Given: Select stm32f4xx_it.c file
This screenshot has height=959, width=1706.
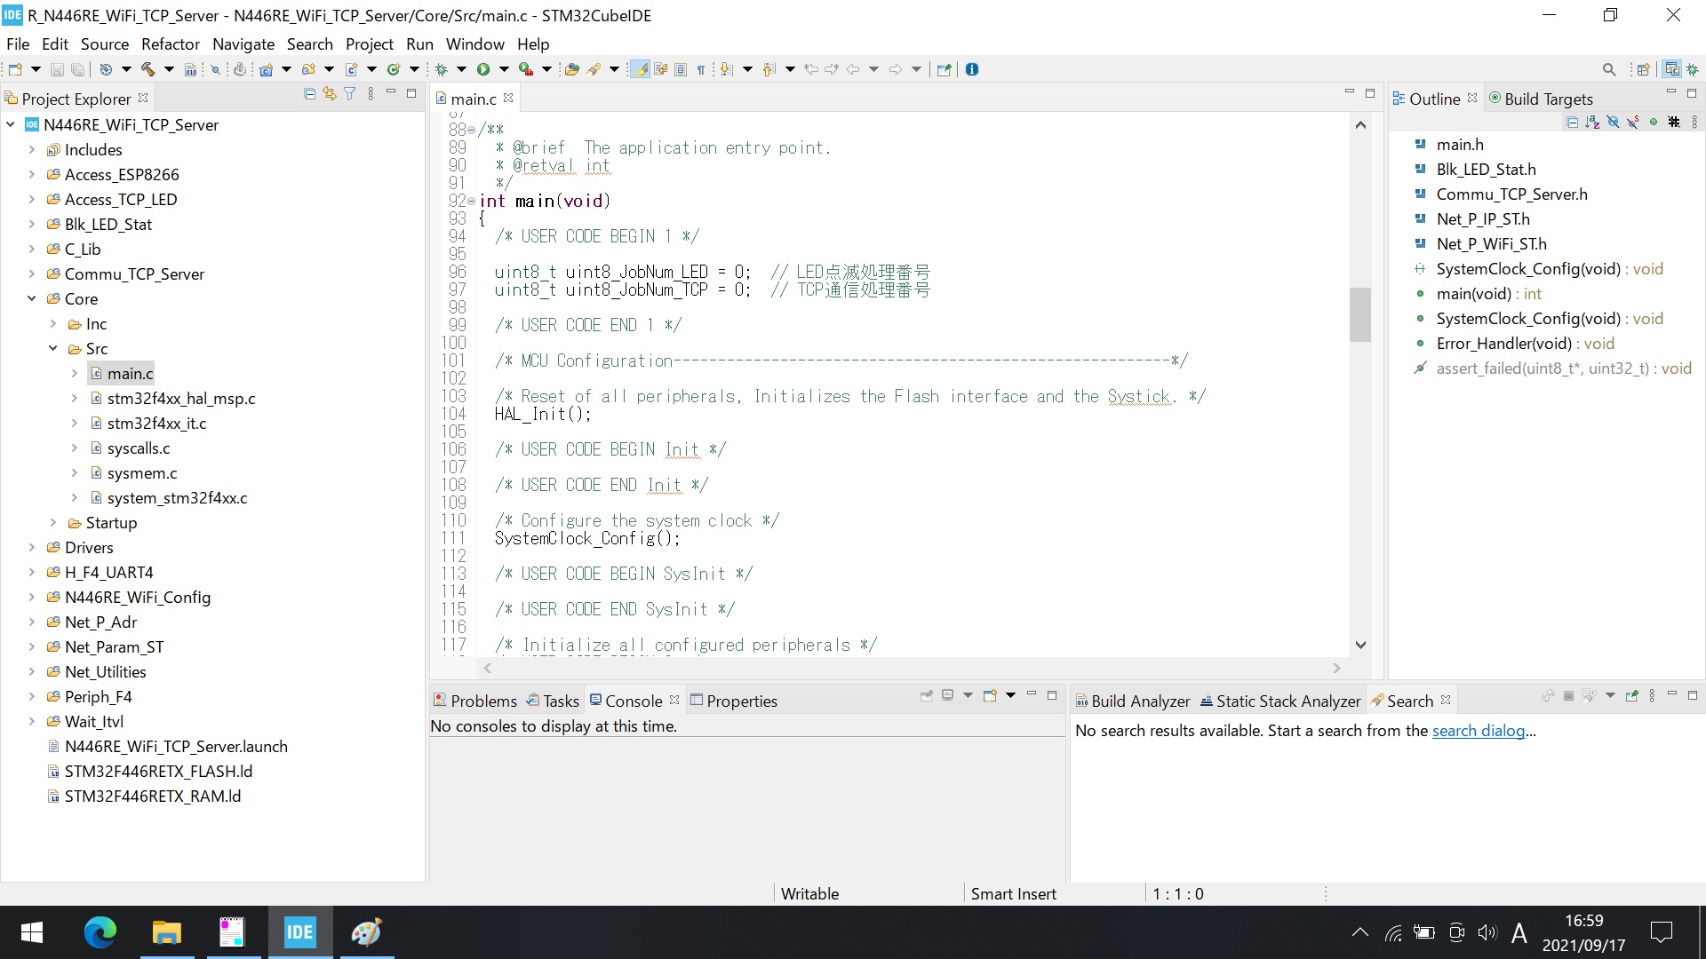Looking at the screenshot, I should [156, 424].
